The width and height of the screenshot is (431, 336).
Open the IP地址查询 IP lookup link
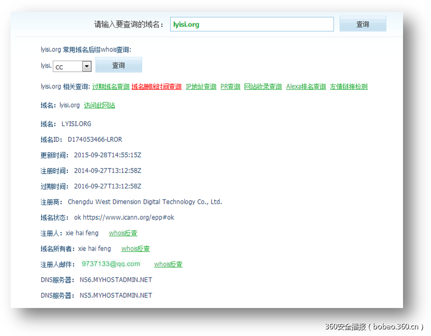201,86
